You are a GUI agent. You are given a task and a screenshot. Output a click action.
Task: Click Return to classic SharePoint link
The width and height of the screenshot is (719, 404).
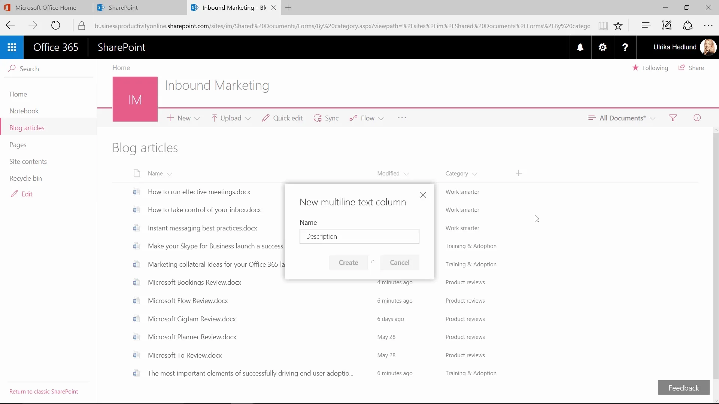(44, 391)
